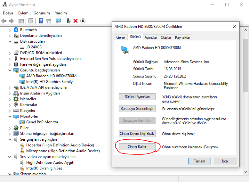Click Sürücüyü Güncelleştir button
Image resolution: width=249 pixels, height=182 pixels.
point(137,109)
